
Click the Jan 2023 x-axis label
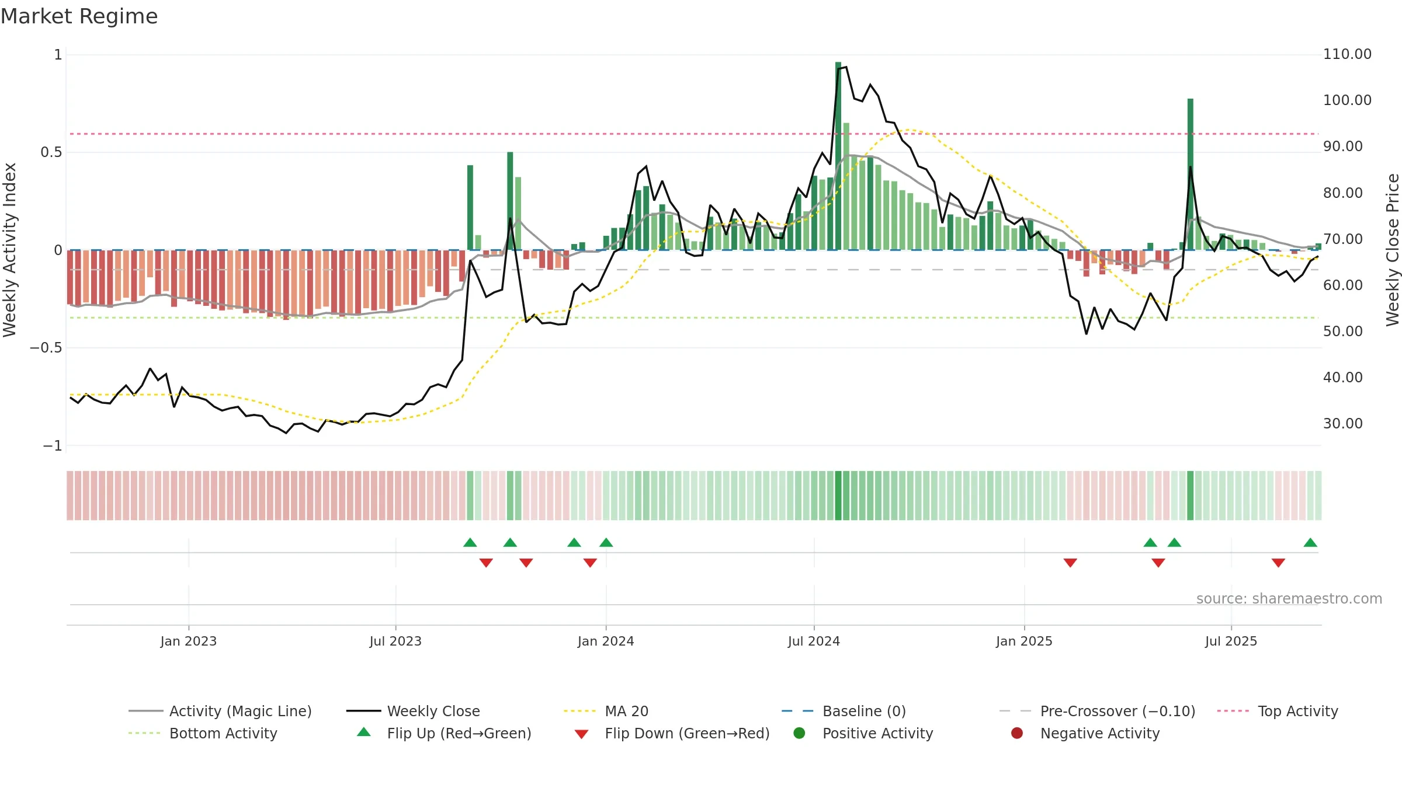click(189, 641)
